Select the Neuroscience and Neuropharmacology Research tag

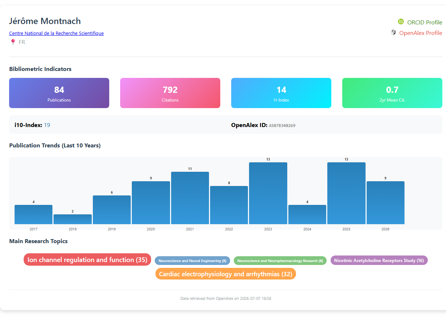pos(280,261)
